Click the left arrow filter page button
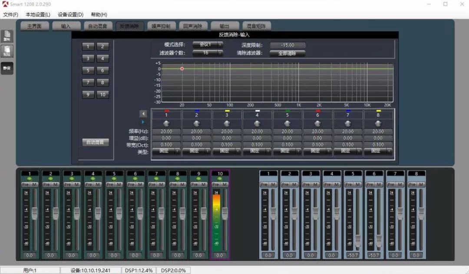This screenshot has width=469, height=274. click(x=143, y=114)
